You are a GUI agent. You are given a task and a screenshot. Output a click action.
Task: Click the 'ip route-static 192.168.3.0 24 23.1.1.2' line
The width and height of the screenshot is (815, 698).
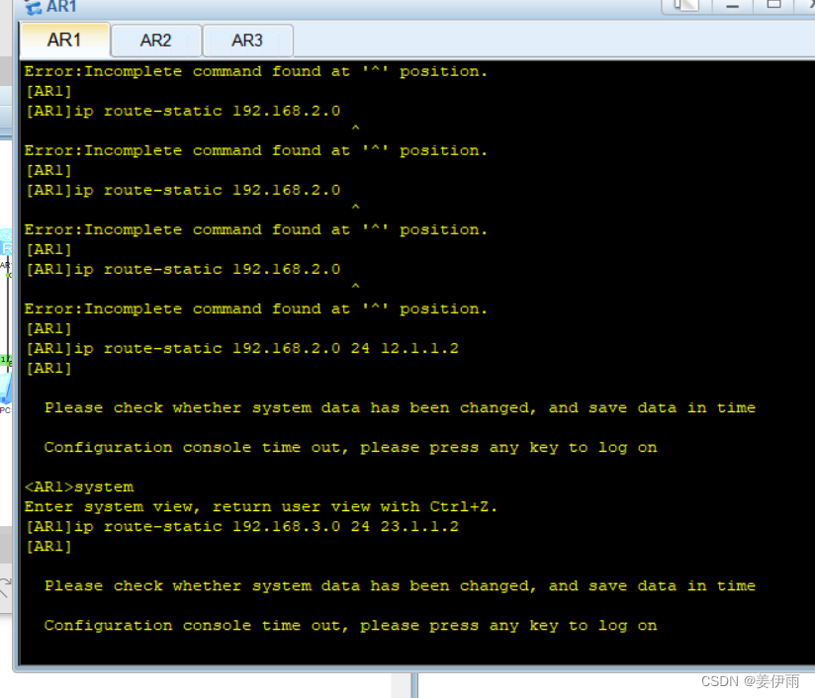click(242, 527)
